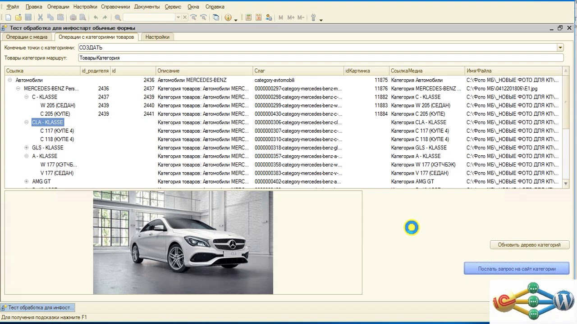Click the Save floppy disk icon
577x324 pixels.
(x=28, y=18)
